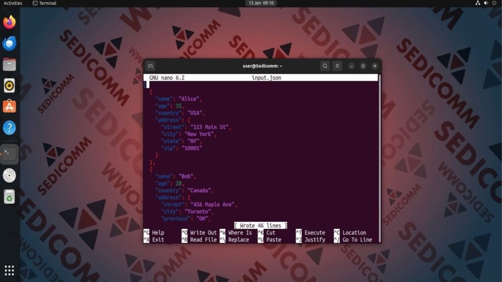Screen dimensions: 502x282
Task: Trigger Write Out in nano's shortcut bar
Action: [x=202, y=233]
